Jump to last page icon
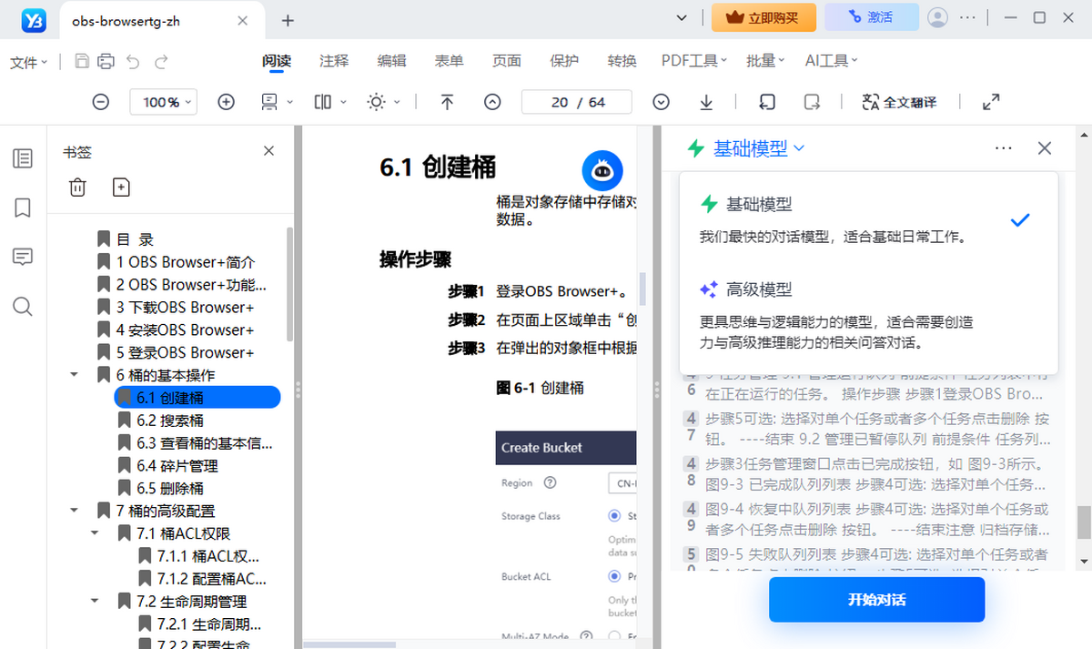This screenshot has width=1092, height=649. [x=706, y=102]
